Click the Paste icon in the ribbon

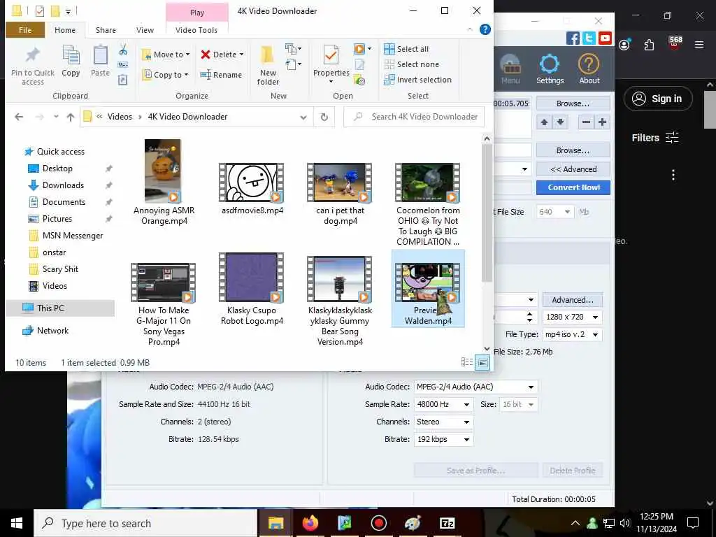click(x=100, y=56)
